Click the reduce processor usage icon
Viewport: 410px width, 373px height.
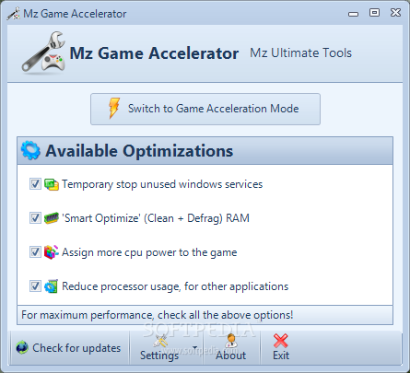pos(52,286)
